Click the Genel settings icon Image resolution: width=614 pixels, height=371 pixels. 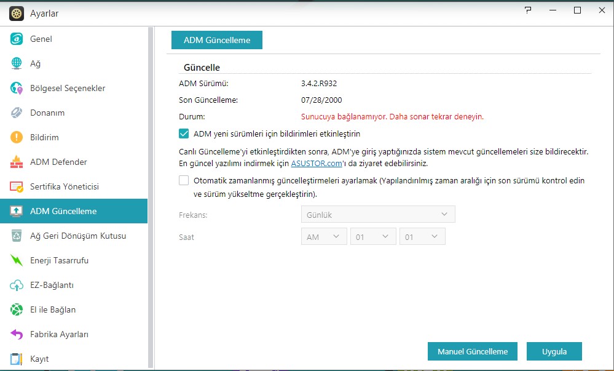coord(17,39)
